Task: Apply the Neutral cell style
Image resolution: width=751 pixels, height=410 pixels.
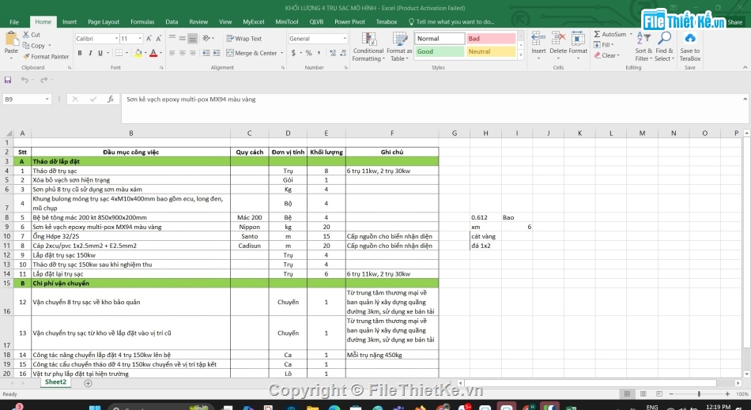Action: click(491, 51)
